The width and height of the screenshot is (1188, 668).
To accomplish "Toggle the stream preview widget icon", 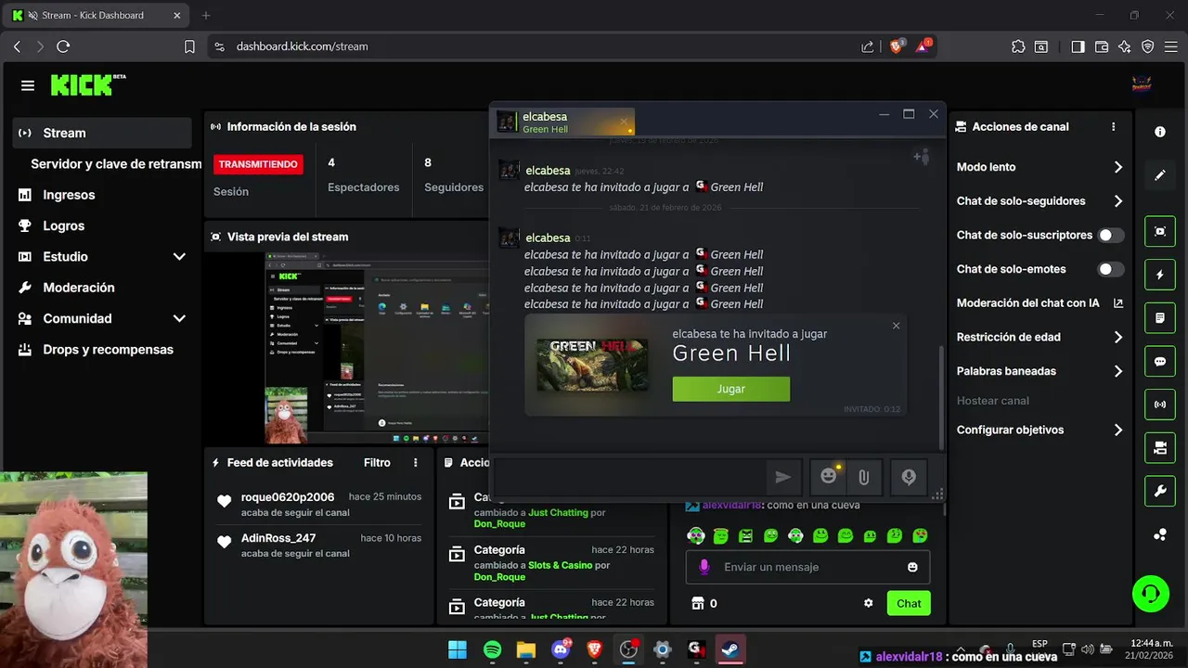I will [1160, 231].
